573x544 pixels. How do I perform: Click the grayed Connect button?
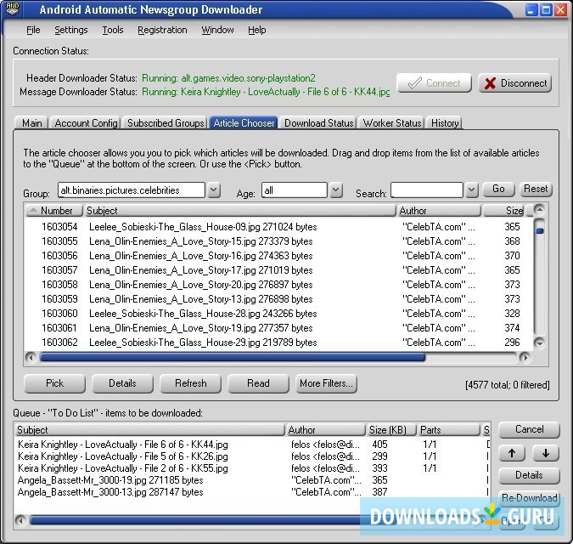coord(434,83)
